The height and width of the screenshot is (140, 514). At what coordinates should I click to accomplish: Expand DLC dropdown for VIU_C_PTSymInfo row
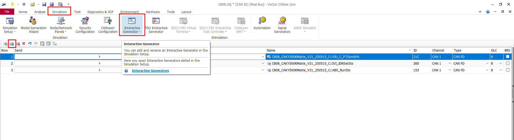click(500, 57)
